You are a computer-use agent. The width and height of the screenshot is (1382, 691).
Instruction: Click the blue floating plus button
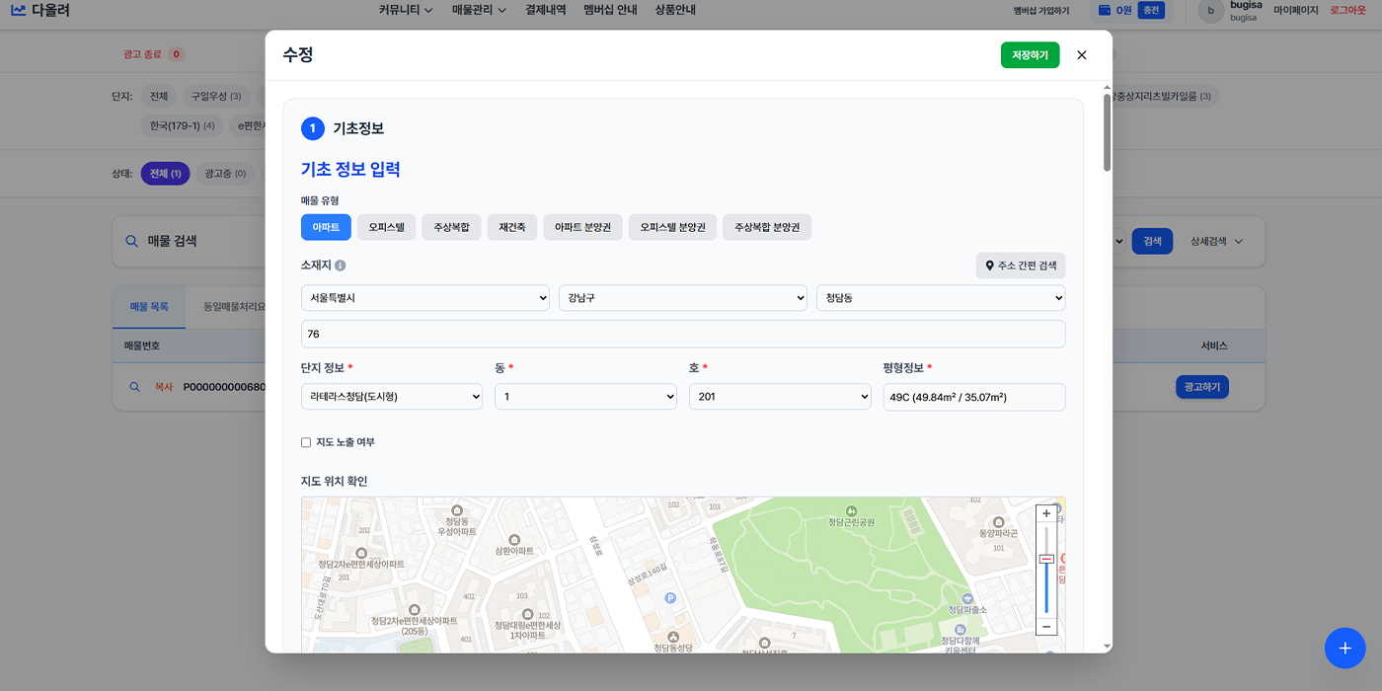coord(1344,648)
